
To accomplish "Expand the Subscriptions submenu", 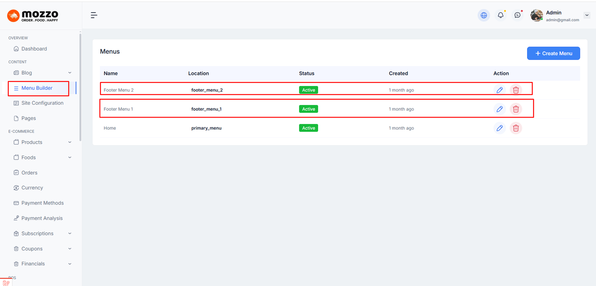I will pyautogui.click(x=70, y=233).
